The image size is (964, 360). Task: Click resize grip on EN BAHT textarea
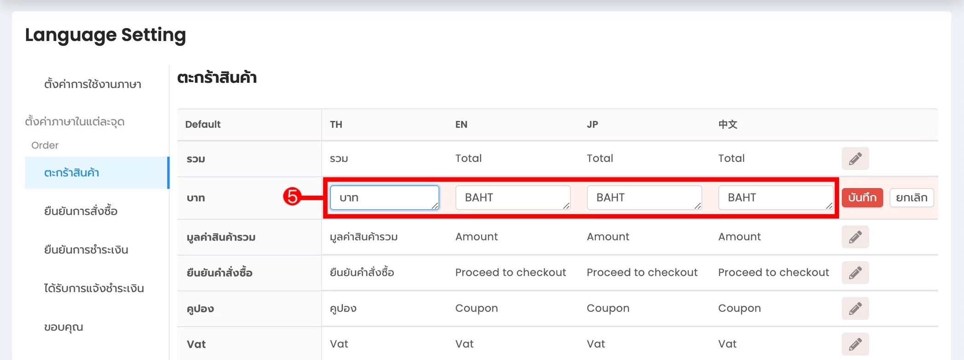tap(566, 206)
